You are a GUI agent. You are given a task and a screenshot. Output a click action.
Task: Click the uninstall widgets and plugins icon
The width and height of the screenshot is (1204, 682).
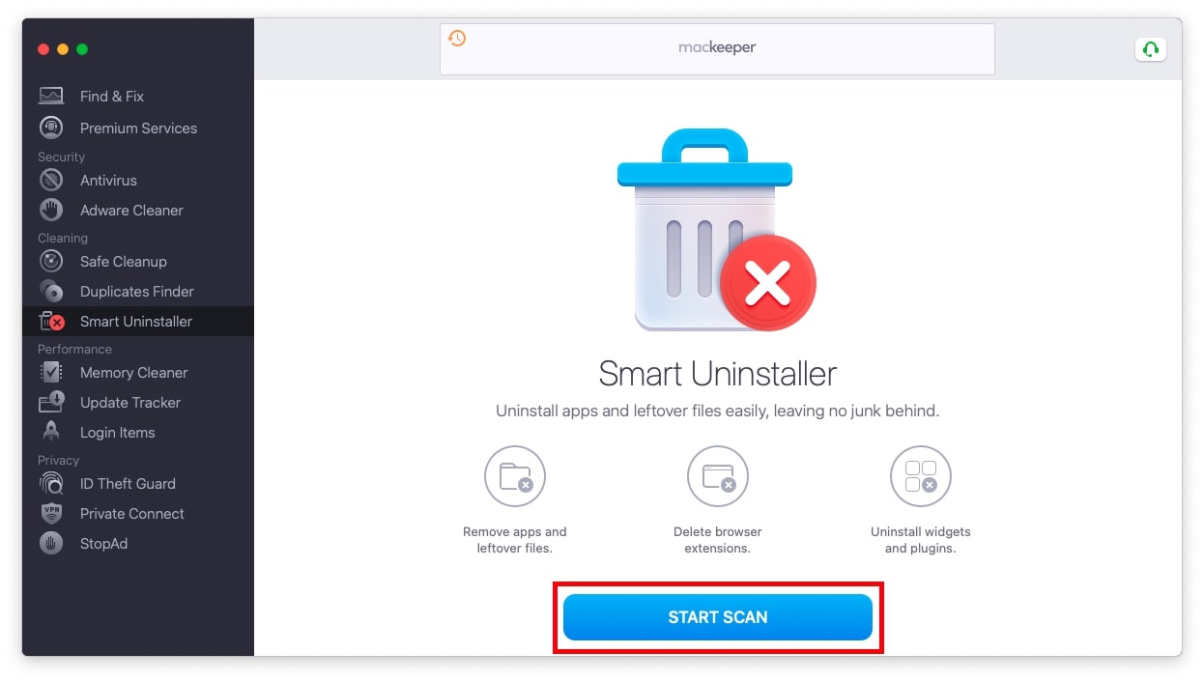[920, 476]
